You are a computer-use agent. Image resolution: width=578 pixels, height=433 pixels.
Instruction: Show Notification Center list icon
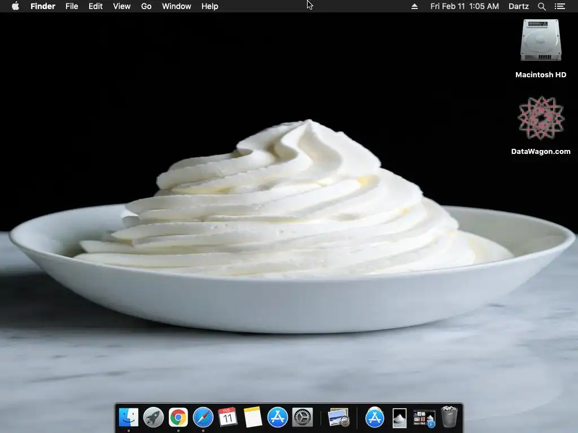(x=559, y=6)
